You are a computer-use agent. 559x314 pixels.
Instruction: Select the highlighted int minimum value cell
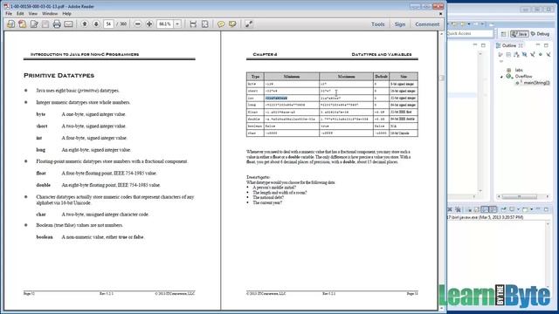coord(276,98)
